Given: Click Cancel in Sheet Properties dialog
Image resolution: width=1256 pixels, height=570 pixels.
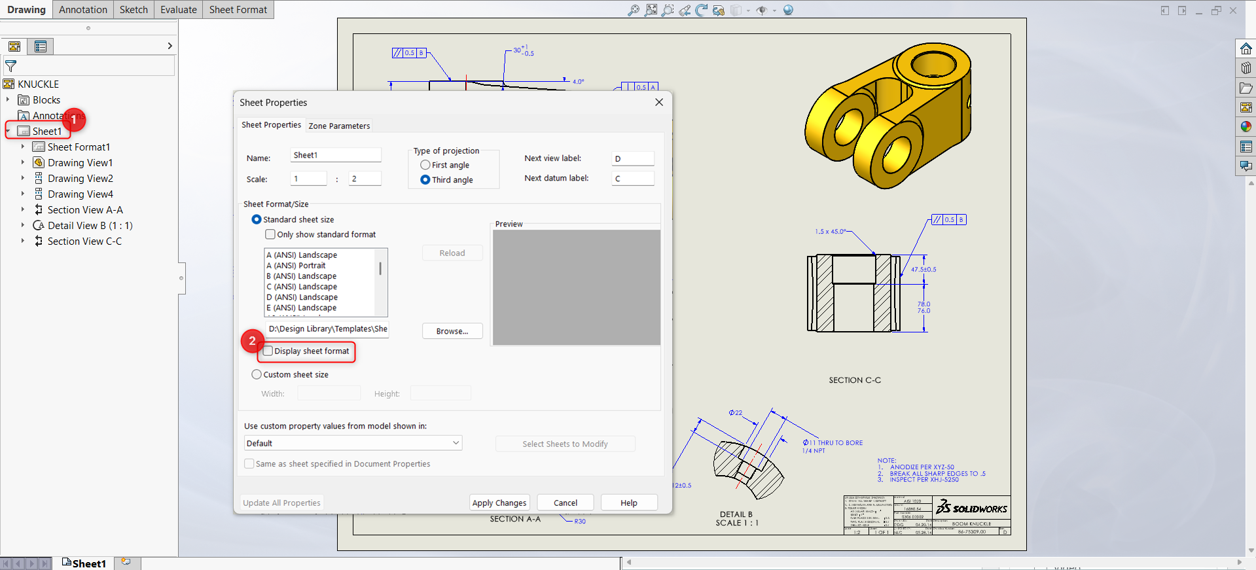Looking at the screenshot, I should point(565,503).
